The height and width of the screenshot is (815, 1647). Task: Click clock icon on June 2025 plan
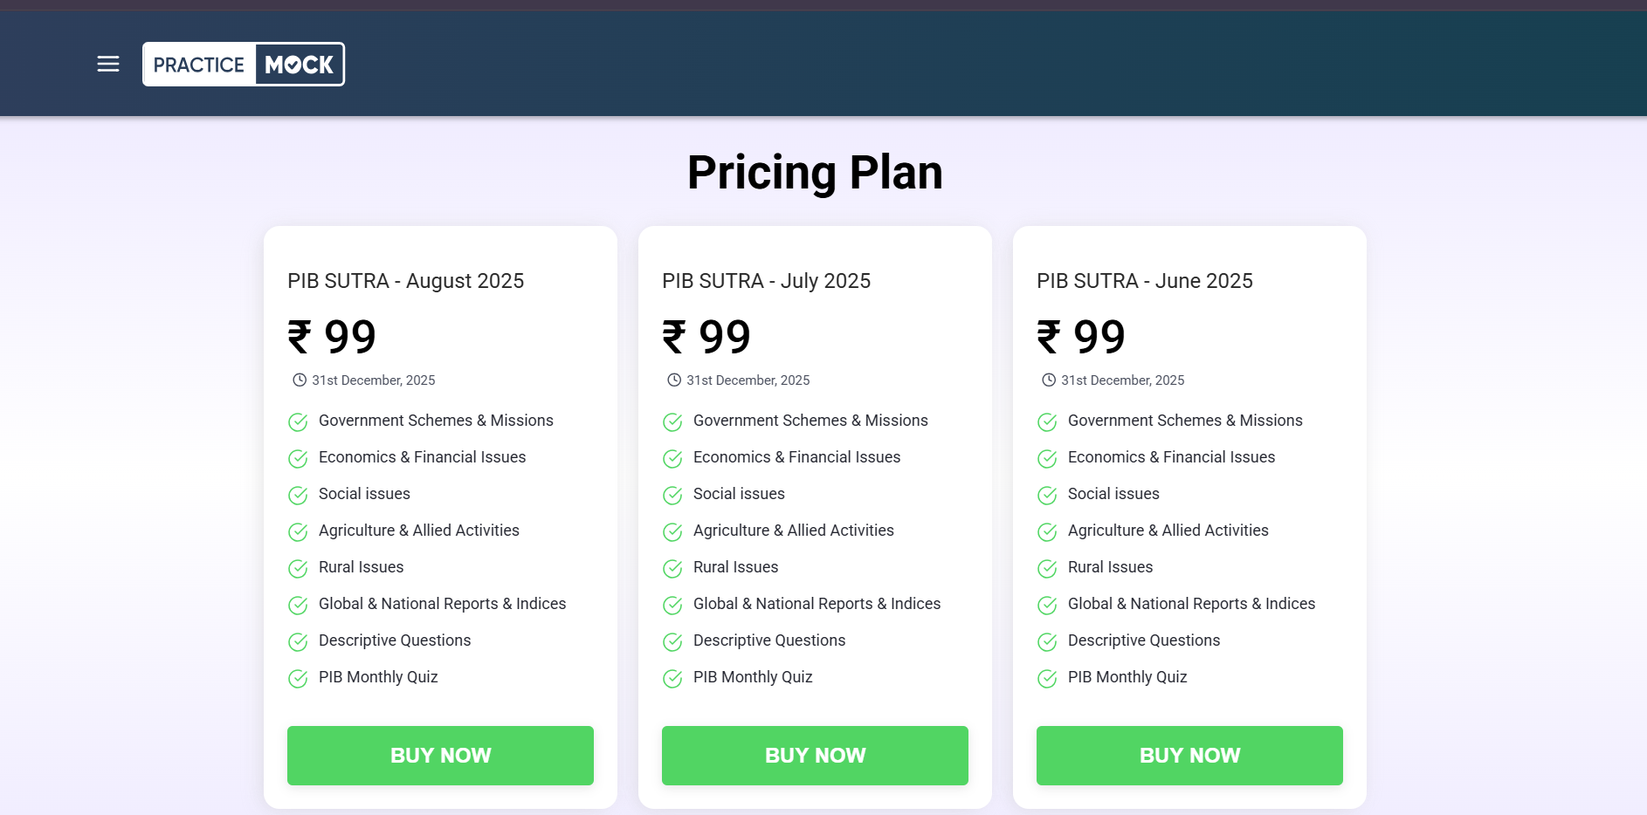pyautogui.click(x=1049, y=380)
